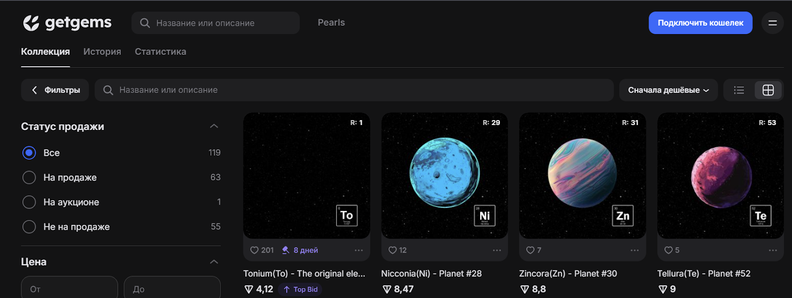The width and height of the screenshot is (792, 298).
Task: Switch to grid view layout
Action: [x=768, y=90]
